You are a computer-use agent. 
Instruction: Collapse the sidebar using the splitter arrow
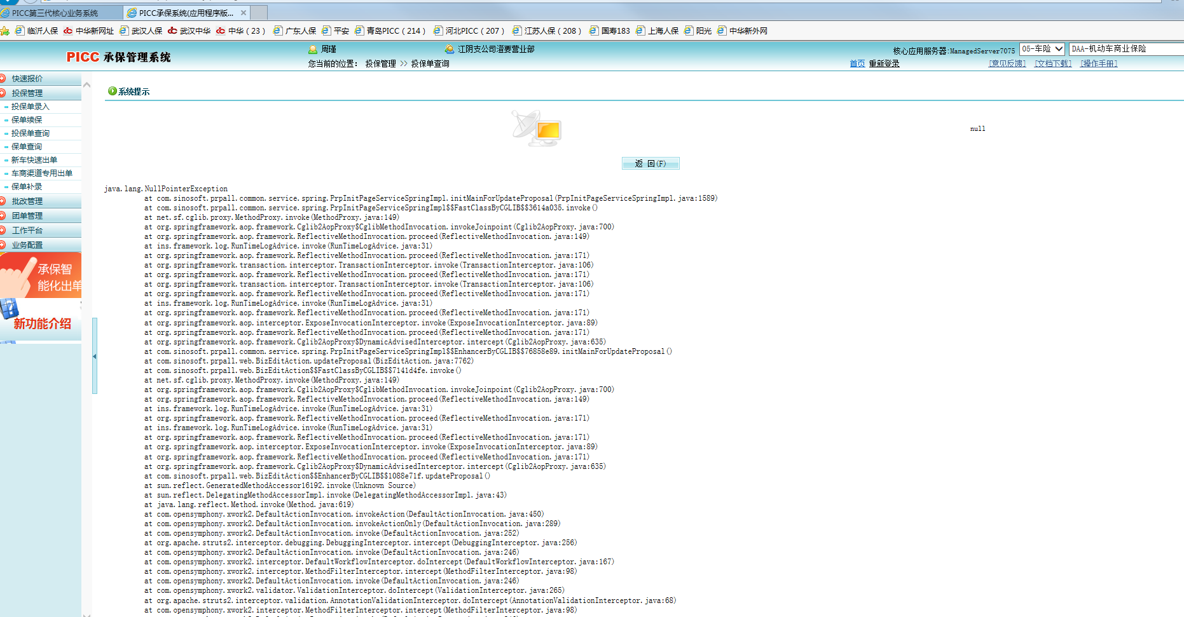click(x=95, y=356)
